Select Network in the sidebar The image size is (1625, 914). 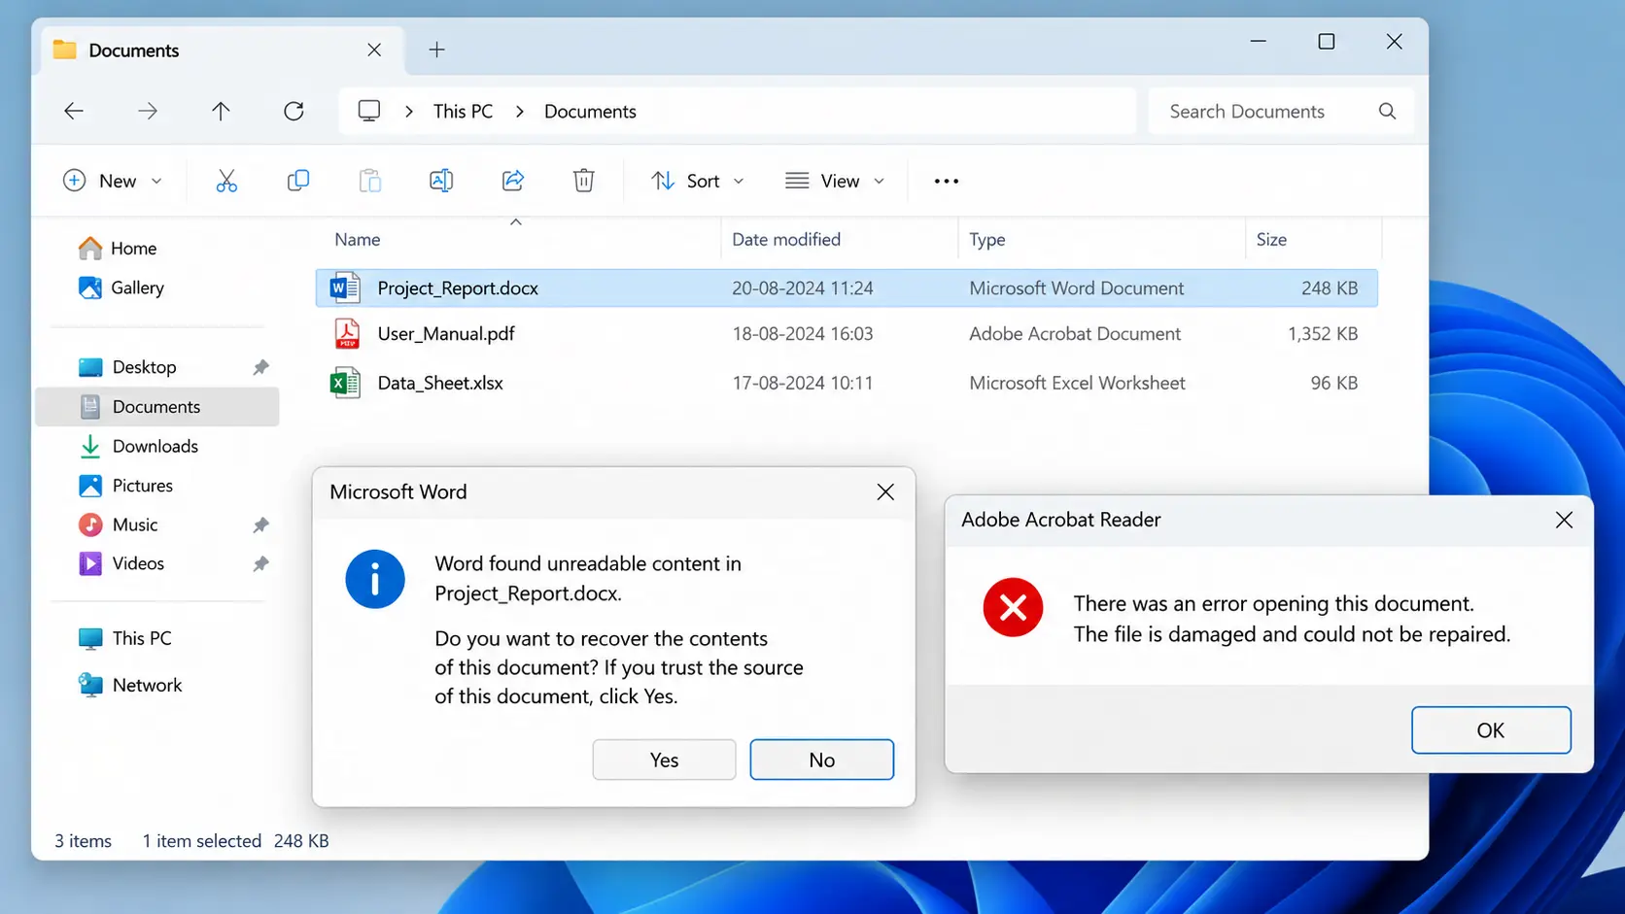[x=130, y=685]
